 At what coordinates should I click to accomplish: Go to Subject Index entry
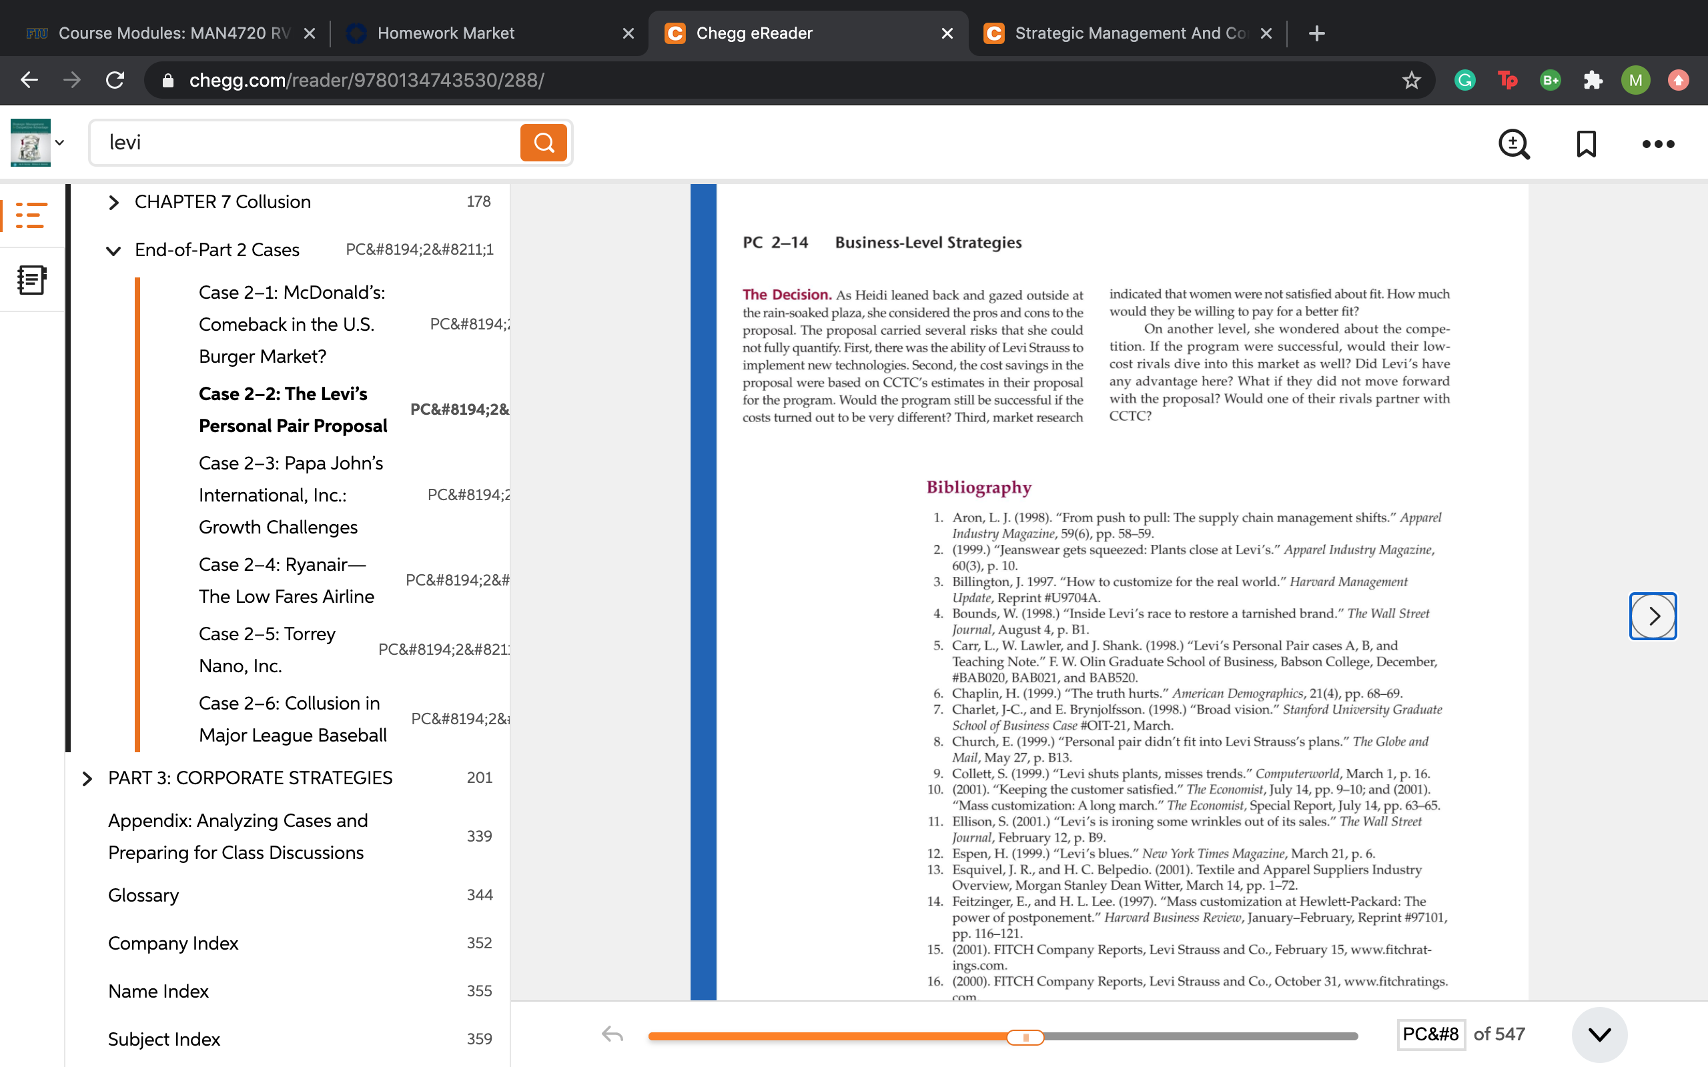(163, 1039)
